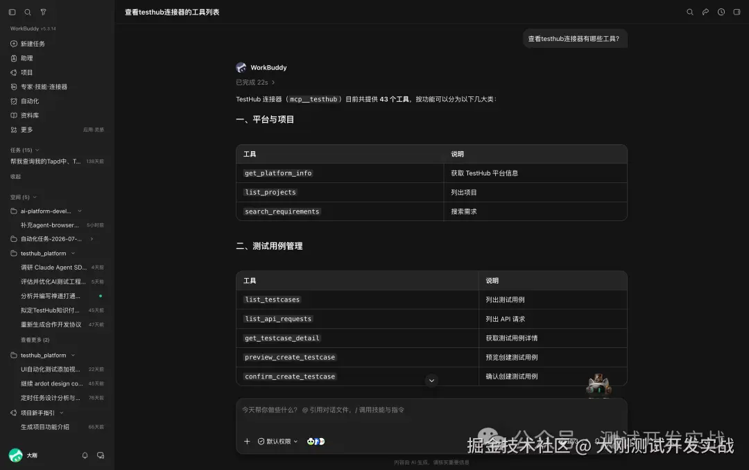Click list_testcases tool cell
749x470 pixels.
[273, 299]
